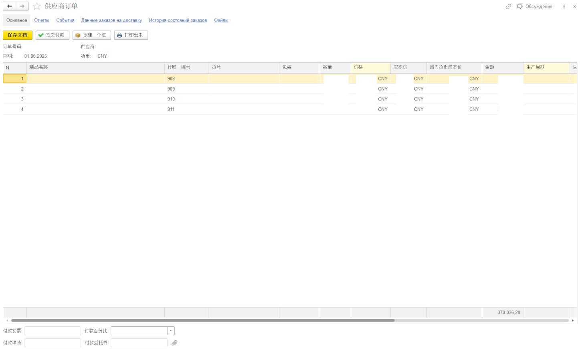Click the 打印出来 print button
584x350 pixels.
click(x=131, y=35)
